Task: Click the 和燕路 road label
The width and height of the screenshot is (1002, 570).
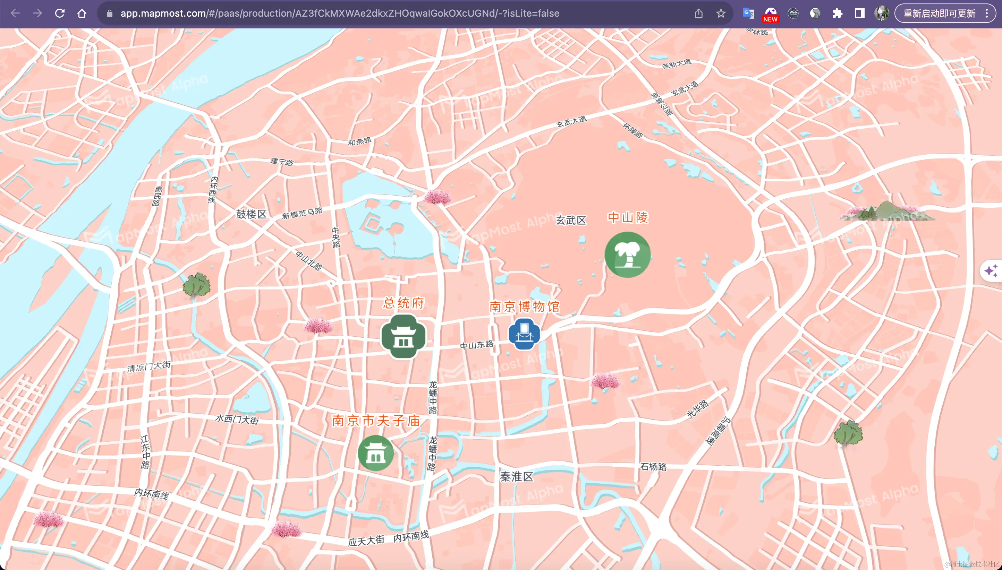Action: [359, 141]
